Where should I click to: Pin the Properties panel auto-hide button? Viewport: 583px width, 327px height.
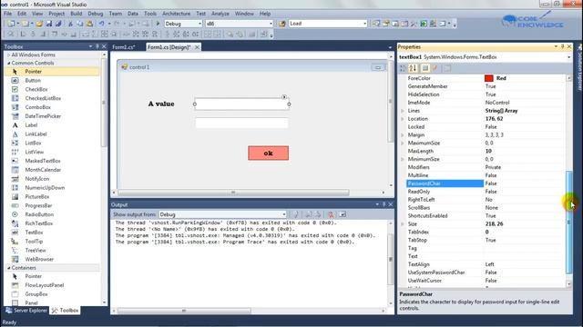(x=563, y=46)
